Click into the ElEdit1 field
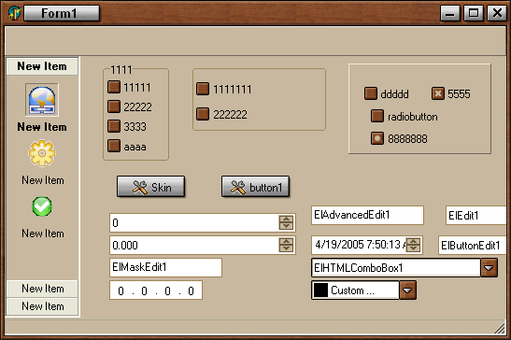511x340 pixels. (x=476, y=215)
